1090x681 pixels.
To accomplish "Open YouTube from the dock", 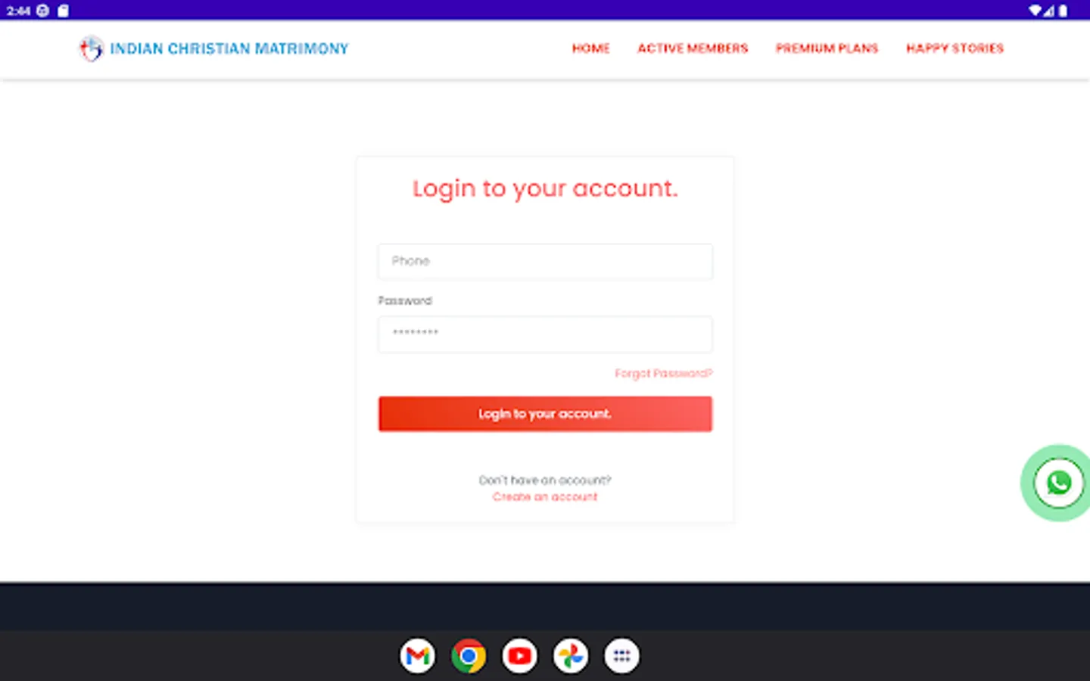I will [x=519, y=656].
